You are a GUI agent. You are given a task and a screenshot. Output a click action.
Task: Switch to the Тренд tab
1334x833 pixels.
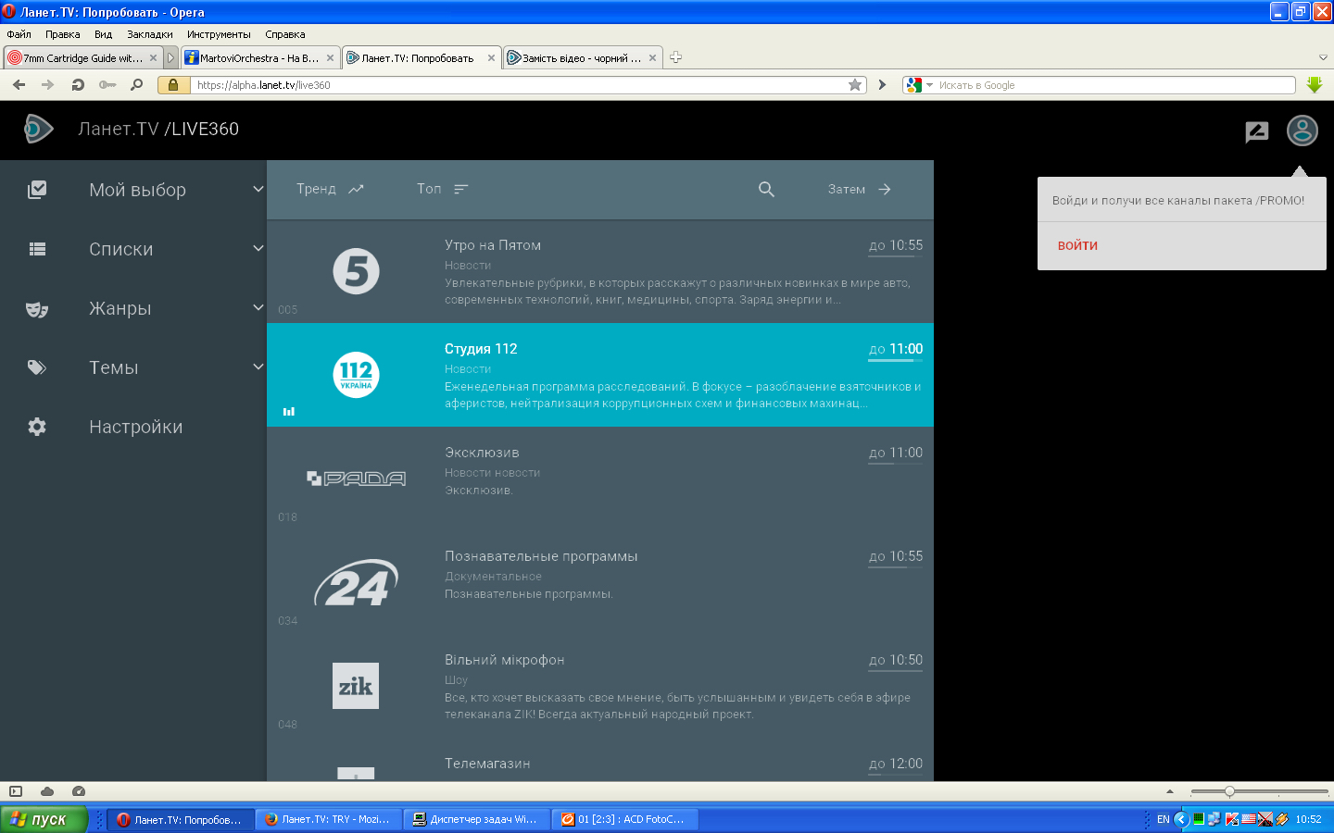330,189
